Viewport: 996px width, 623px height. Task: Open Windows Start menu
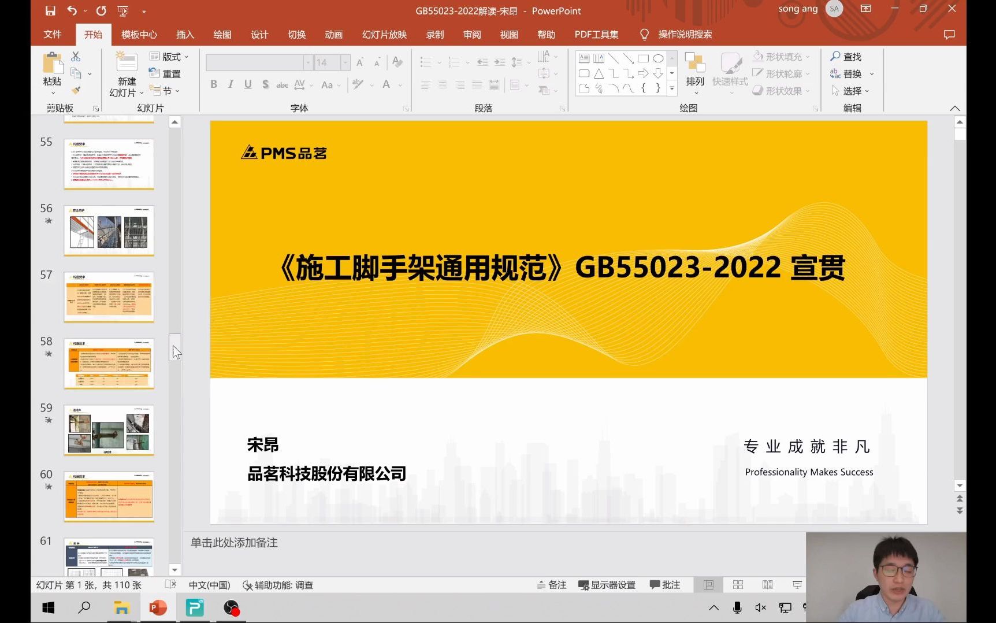point(49,607)
